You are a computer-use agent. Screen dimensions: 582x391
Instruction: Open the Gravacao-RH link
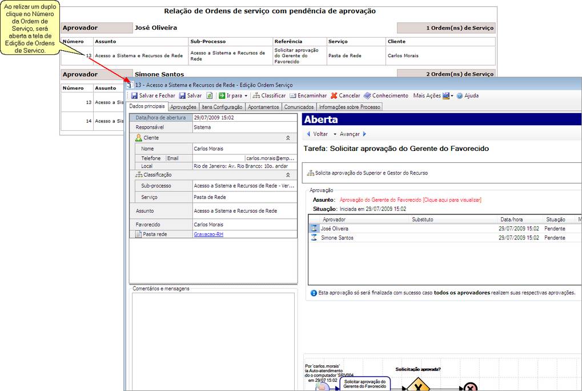[208, 234]
